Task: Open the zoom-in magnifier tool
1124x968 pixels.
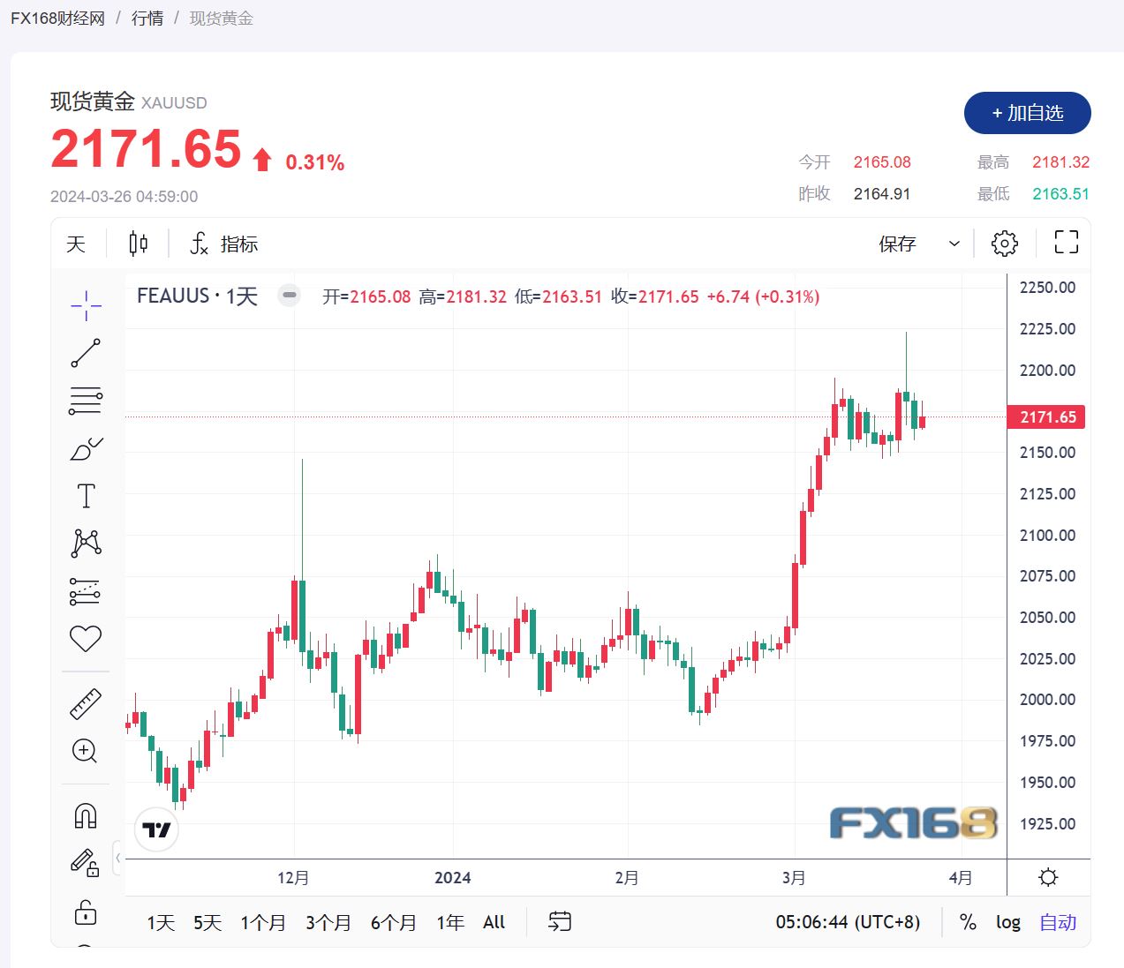Action: click(85, 751)
